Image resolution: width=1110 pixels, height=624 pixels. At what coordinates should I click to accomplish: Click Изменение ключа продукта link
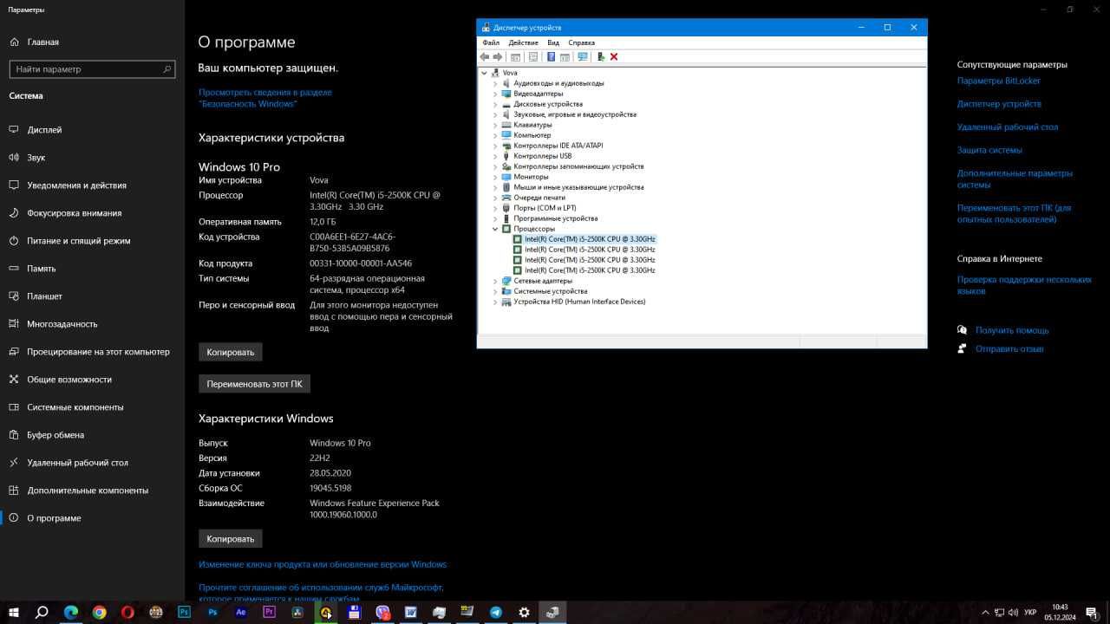(x=323, y=564)
